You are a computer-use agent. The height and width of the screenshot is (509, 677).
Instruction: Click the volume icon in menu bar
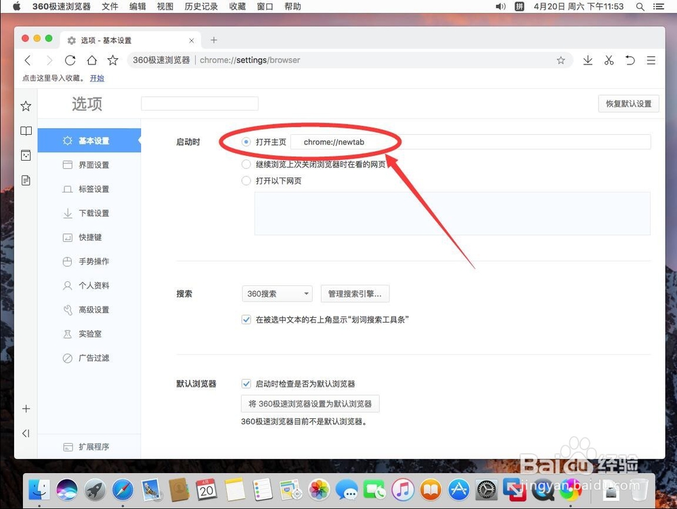tap(500, 7)
